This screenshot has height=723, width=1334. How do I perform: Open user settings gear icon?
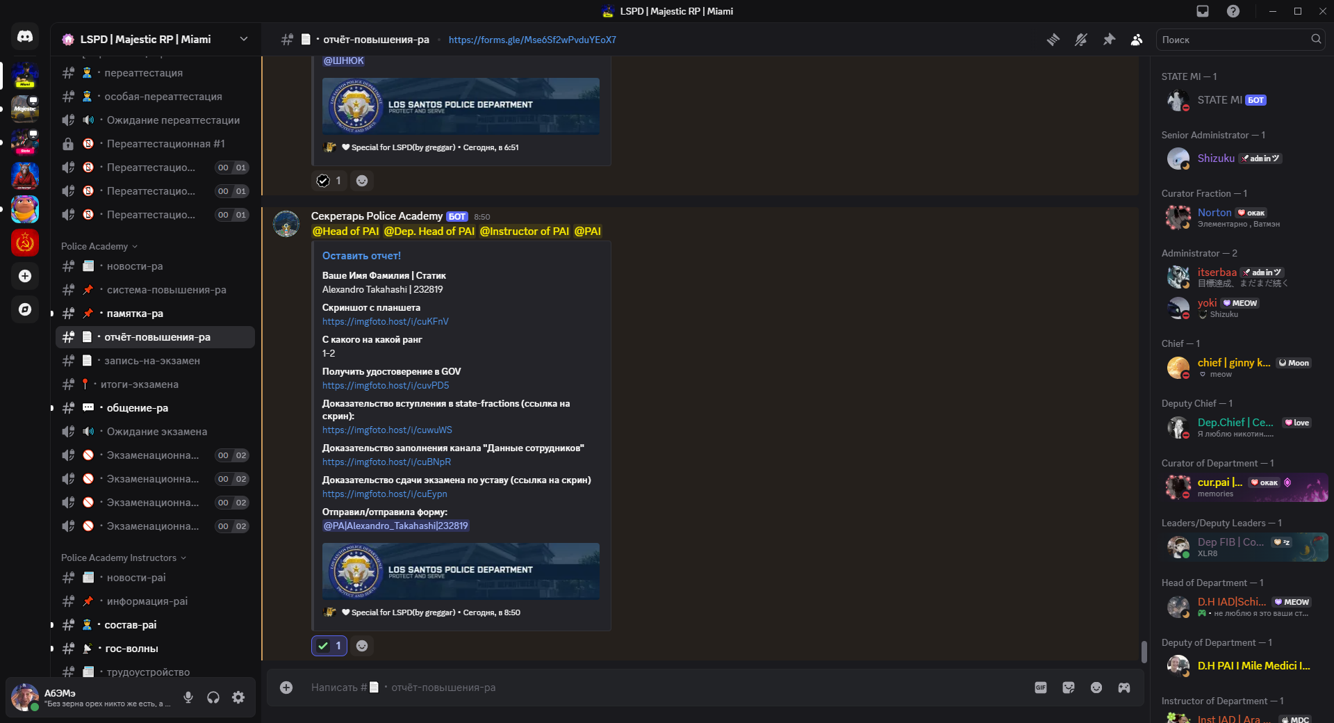pos(238,697)
